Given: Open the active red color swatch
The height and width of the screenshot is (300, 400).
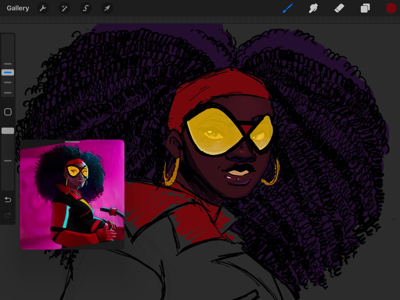Looking at the screenshot, I should click(391, 8).
